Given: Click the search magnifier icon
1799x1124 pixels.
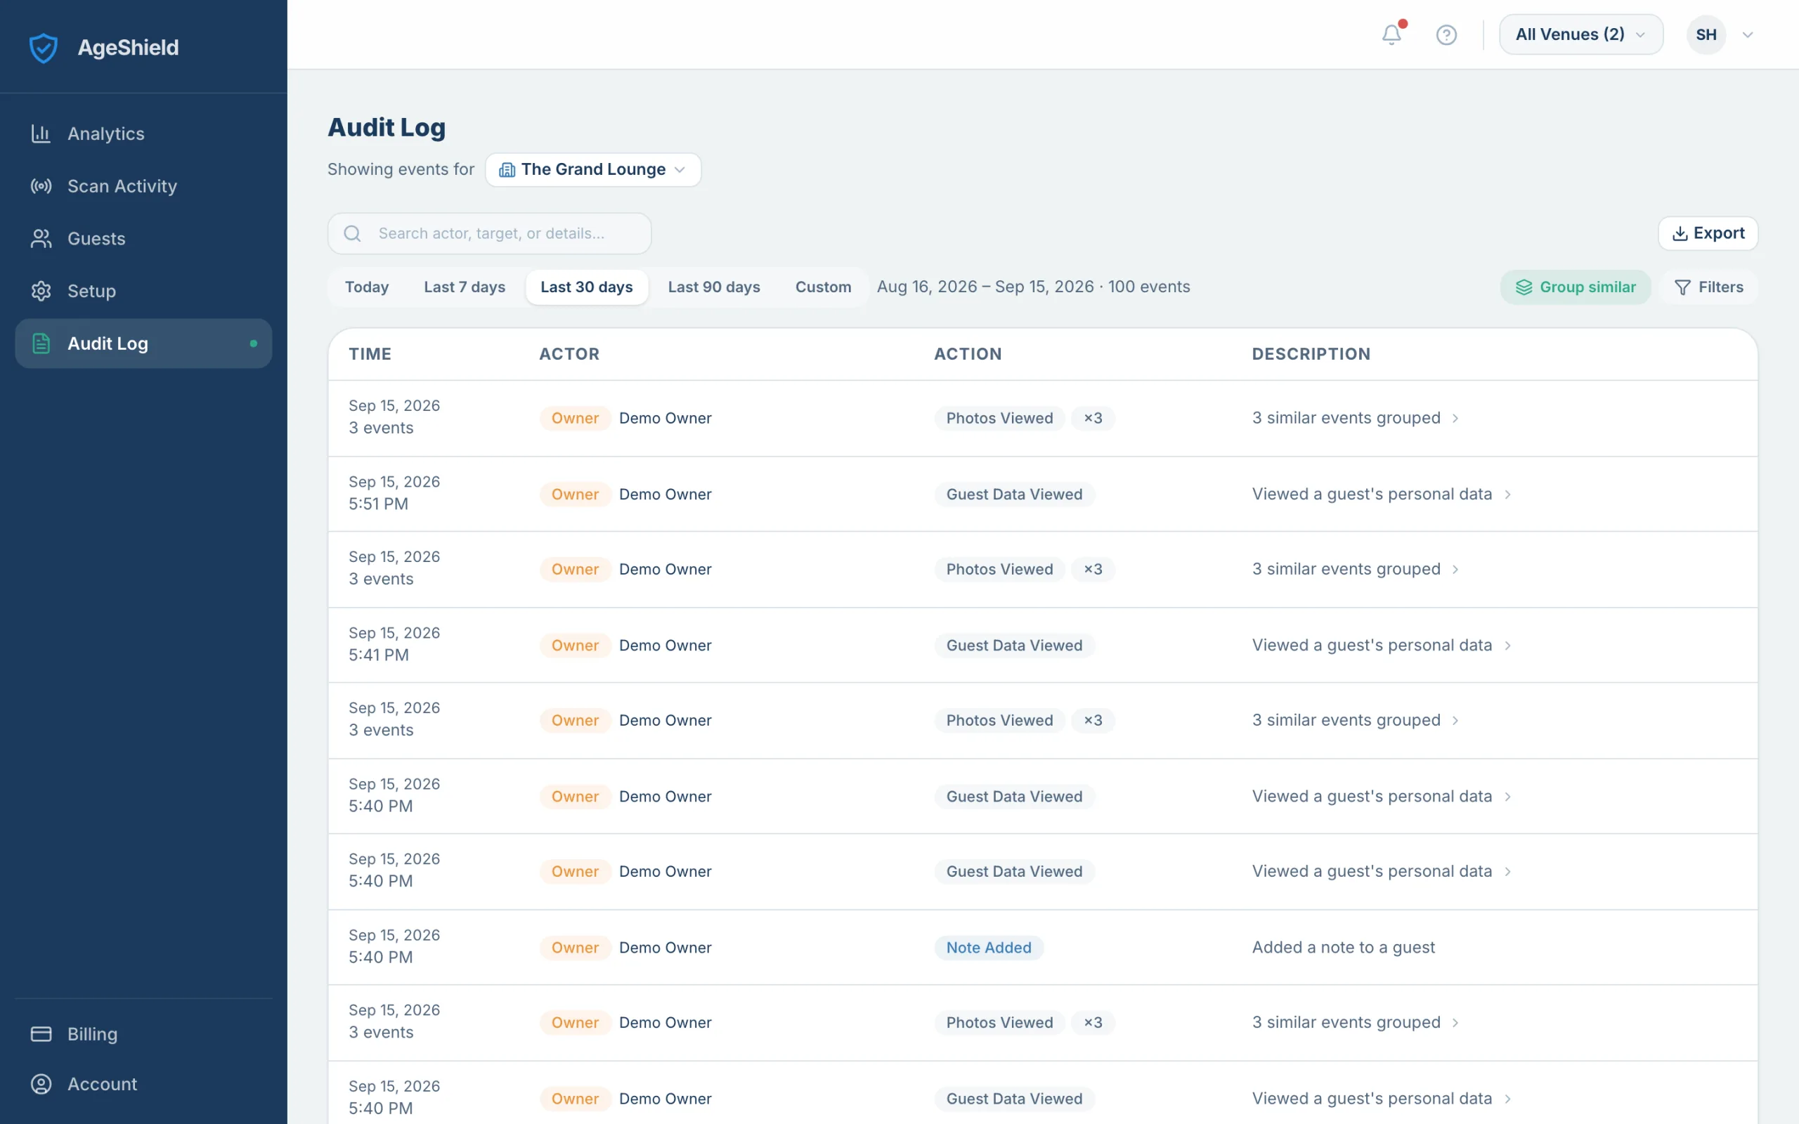Looking at the screenshot, I should 352,233.
